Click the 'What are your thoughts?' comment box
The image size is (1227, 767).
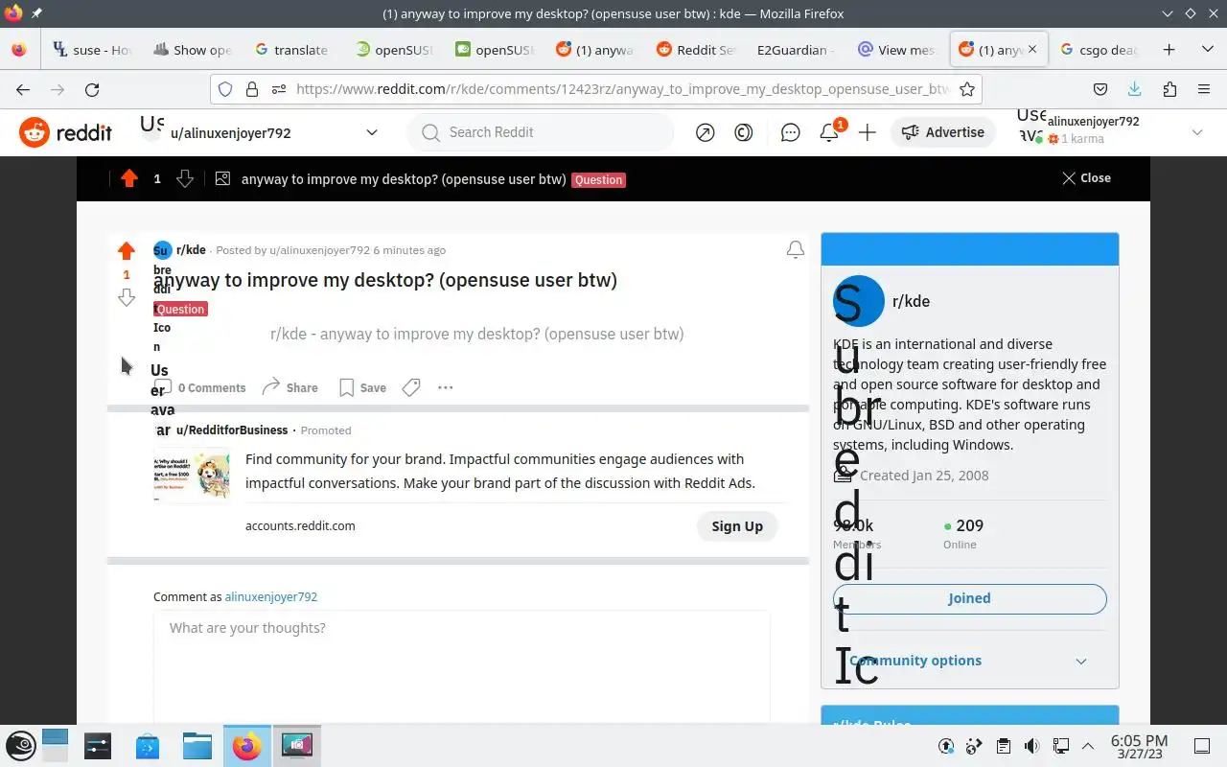tap(461, 667)
